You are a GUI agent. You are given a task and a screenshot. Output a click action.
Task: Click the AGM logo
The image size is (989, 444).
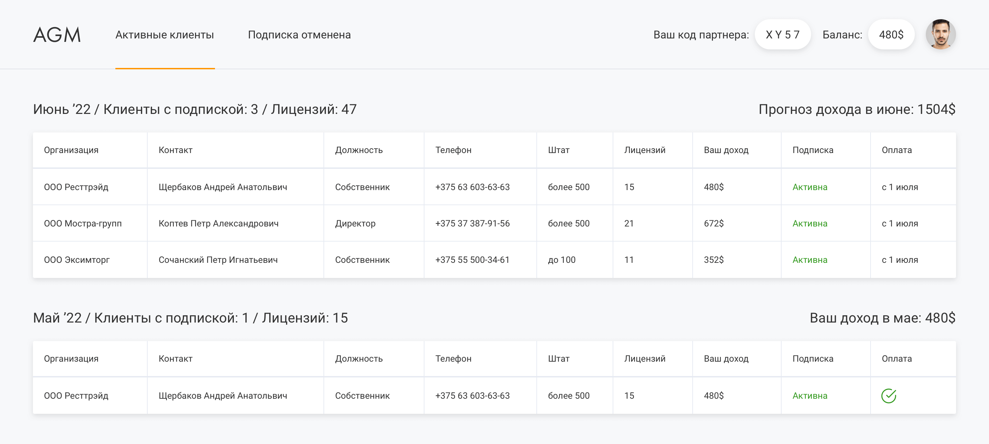(x=57, y=35)
